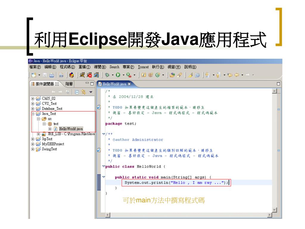Start Tomcat via the cat icon
Viewport: 305px width, 229px height.
coord(82,75)
